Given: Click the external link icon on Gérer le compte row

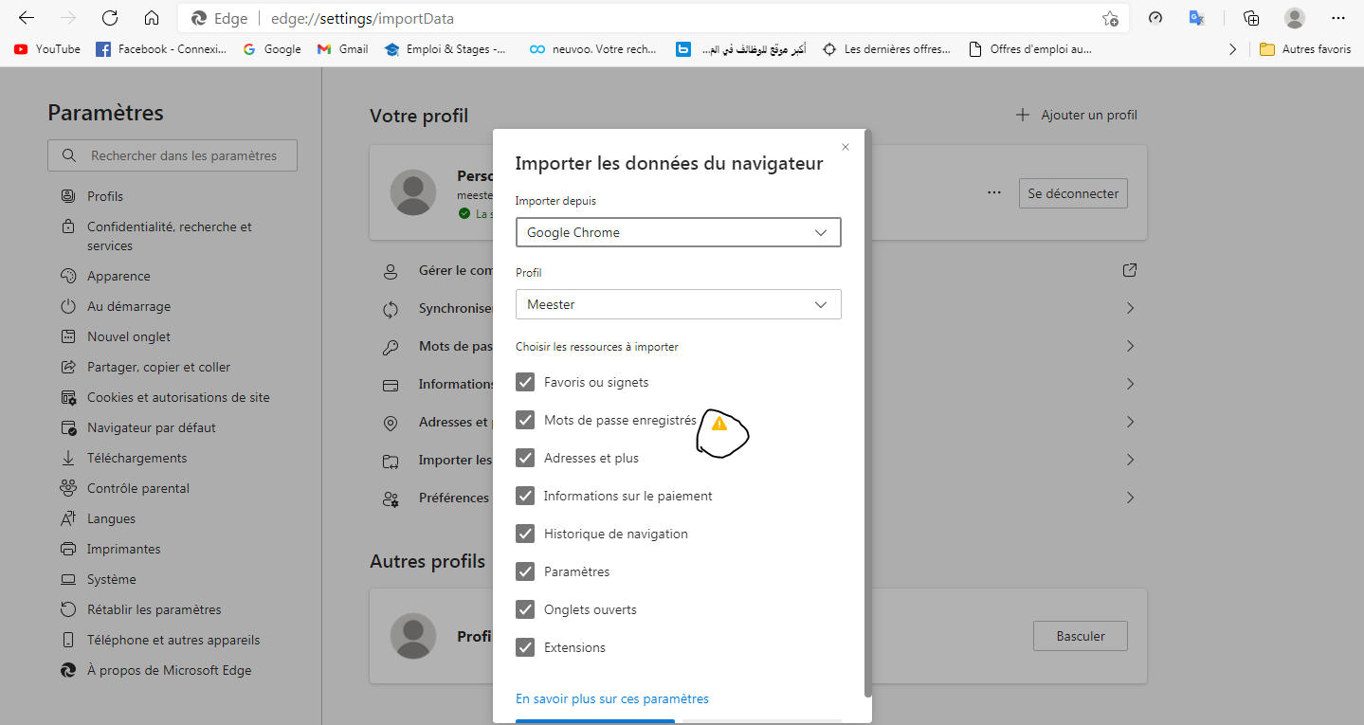Looking at the screenshot, I should point(1129,270).
